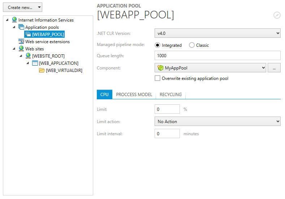Click the Web sites globe icon
This screenshot has height=199, width=285.
[21, 49]
